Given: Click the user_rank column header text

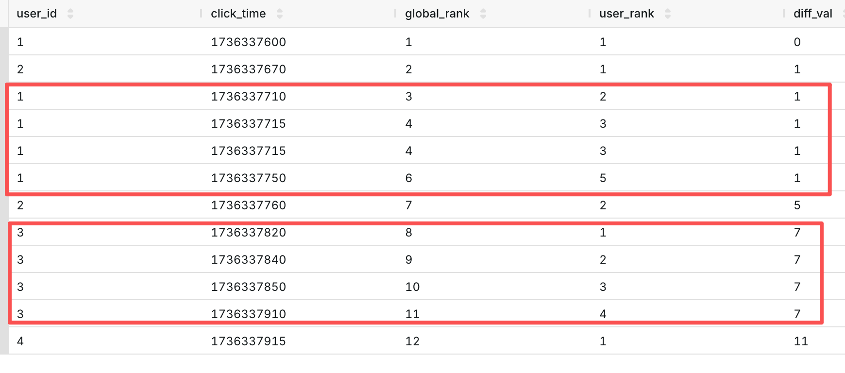Looking at the screenshot, I should tap(626, 14).
